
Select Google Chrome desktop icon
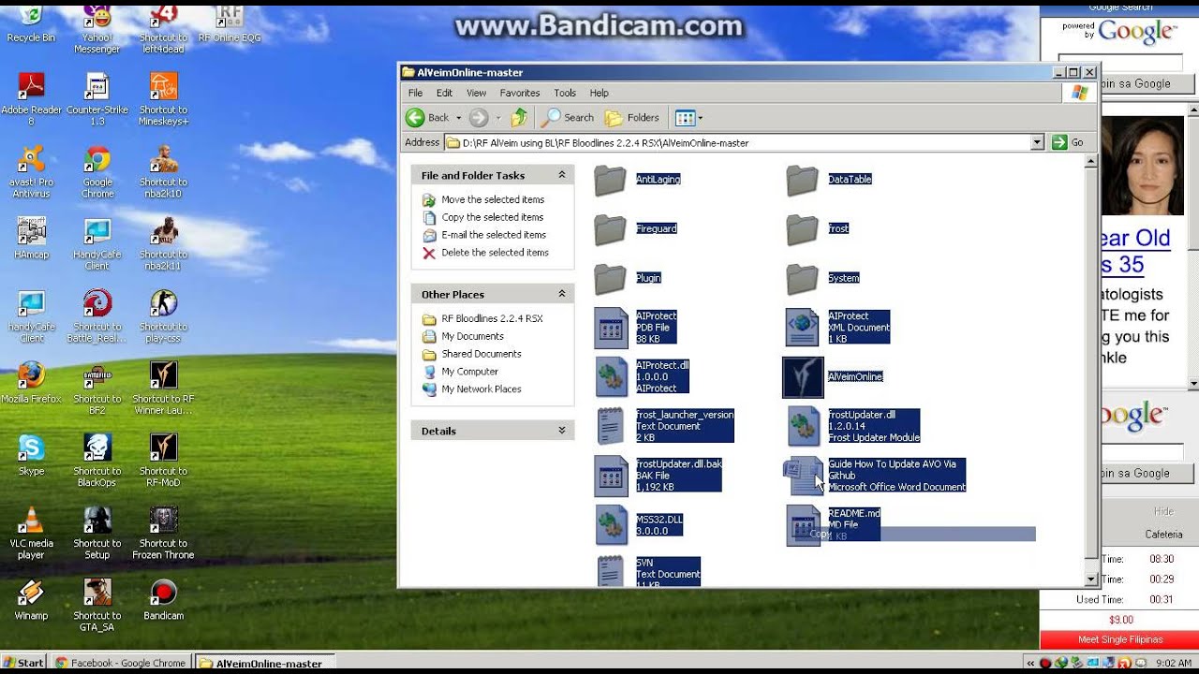click(96, 172)
